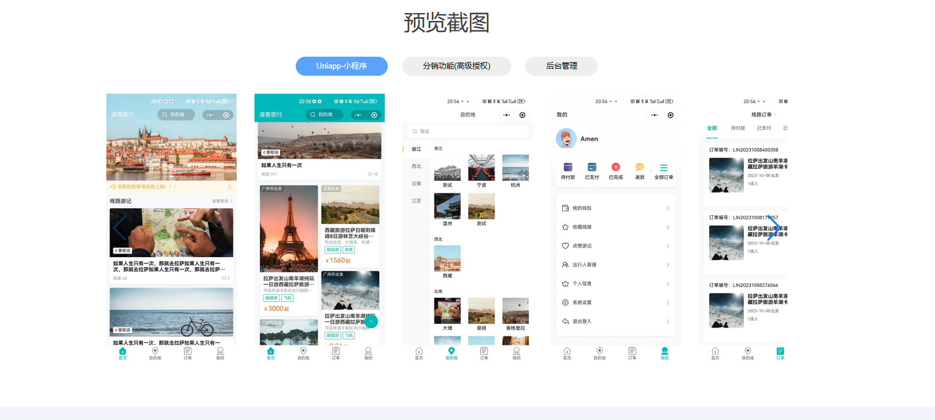935x420 pixels.
Task: Expand 个人信息 row chevron
Action: 668,283
